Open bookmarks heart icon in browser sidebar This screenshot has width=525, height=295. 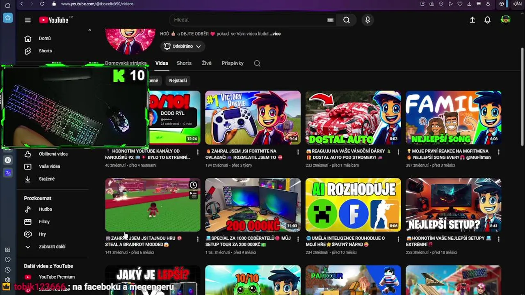tap(7, 260)
